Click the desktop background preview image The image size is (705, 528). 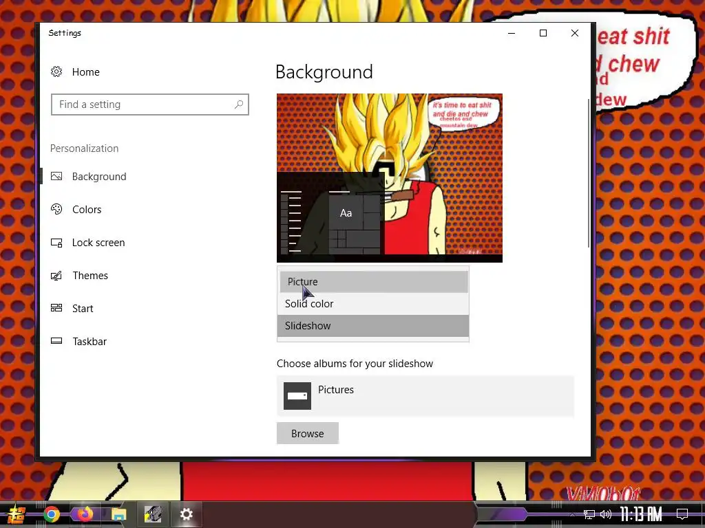point(390,178)
